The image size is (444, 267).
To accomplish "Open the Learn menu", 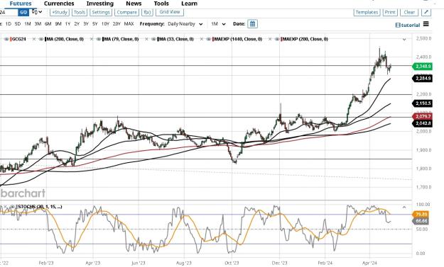I will pos(189,4).
